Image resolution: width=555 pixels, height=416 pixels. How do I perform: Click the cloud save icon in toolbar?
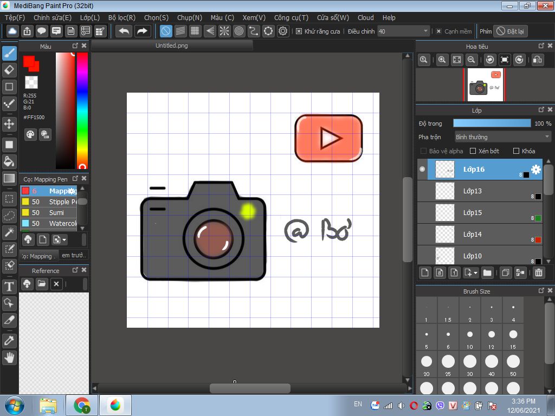click(12, 31)
